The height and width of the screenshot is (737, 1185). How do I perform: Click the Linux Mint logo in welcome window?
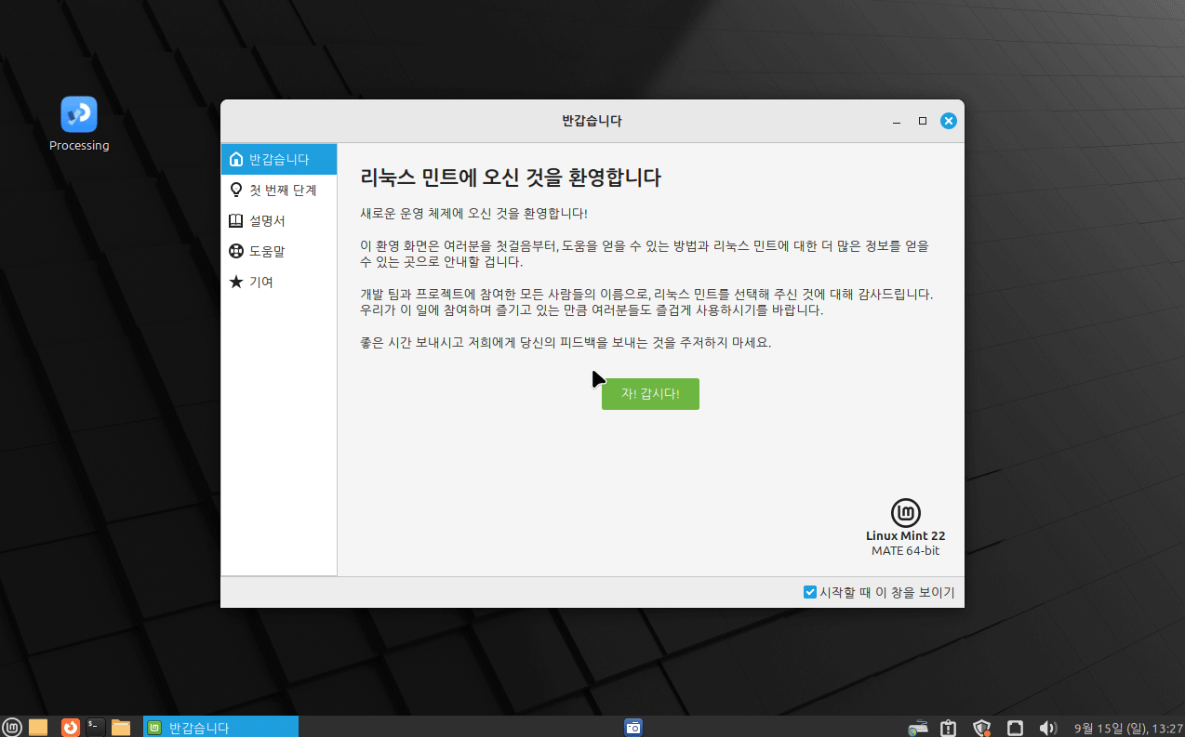(x=905, y=513)
